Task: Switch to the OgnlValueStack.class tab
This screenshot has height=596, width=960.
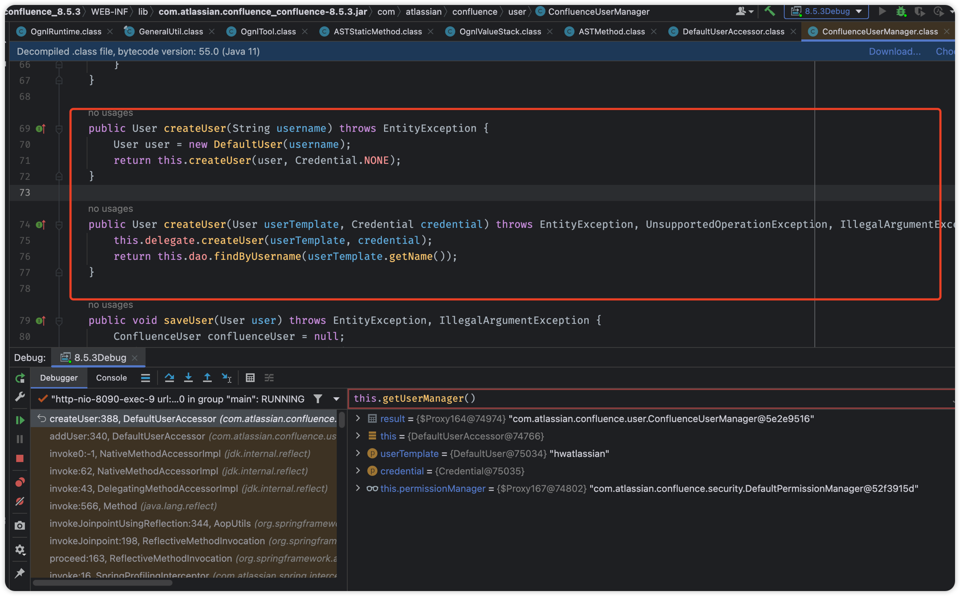Action: [x=500, y=31]
